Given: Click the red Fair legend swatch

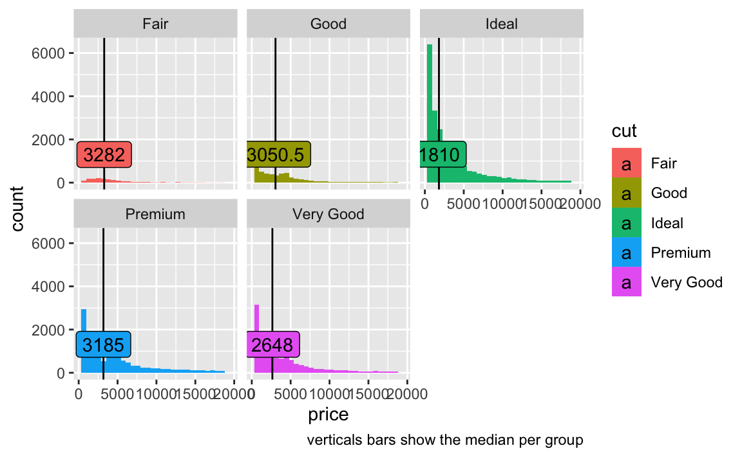Looking at the screenshot, I should (x=626, y=163).
